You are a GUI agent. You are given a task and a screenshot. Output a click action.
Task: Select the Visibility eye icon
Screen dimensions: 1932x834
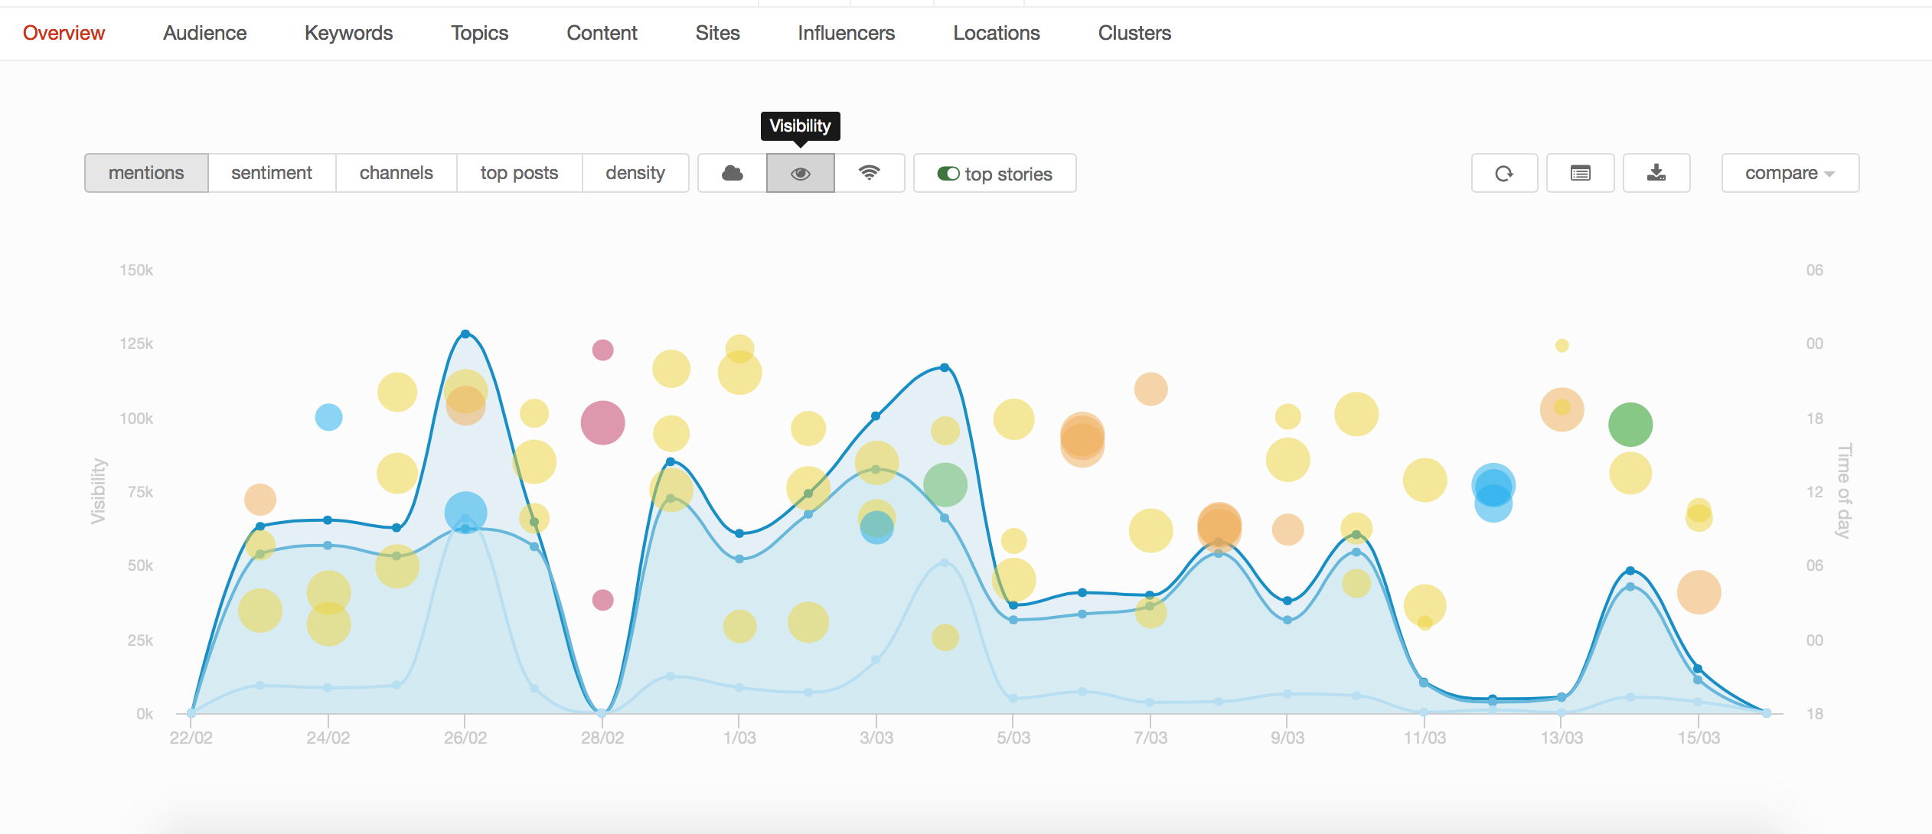pyautogui.click(x=800, y=173)
